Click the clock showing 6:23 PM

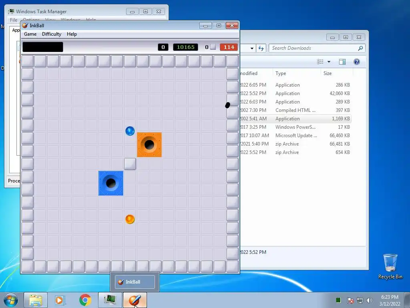(390, 297)
